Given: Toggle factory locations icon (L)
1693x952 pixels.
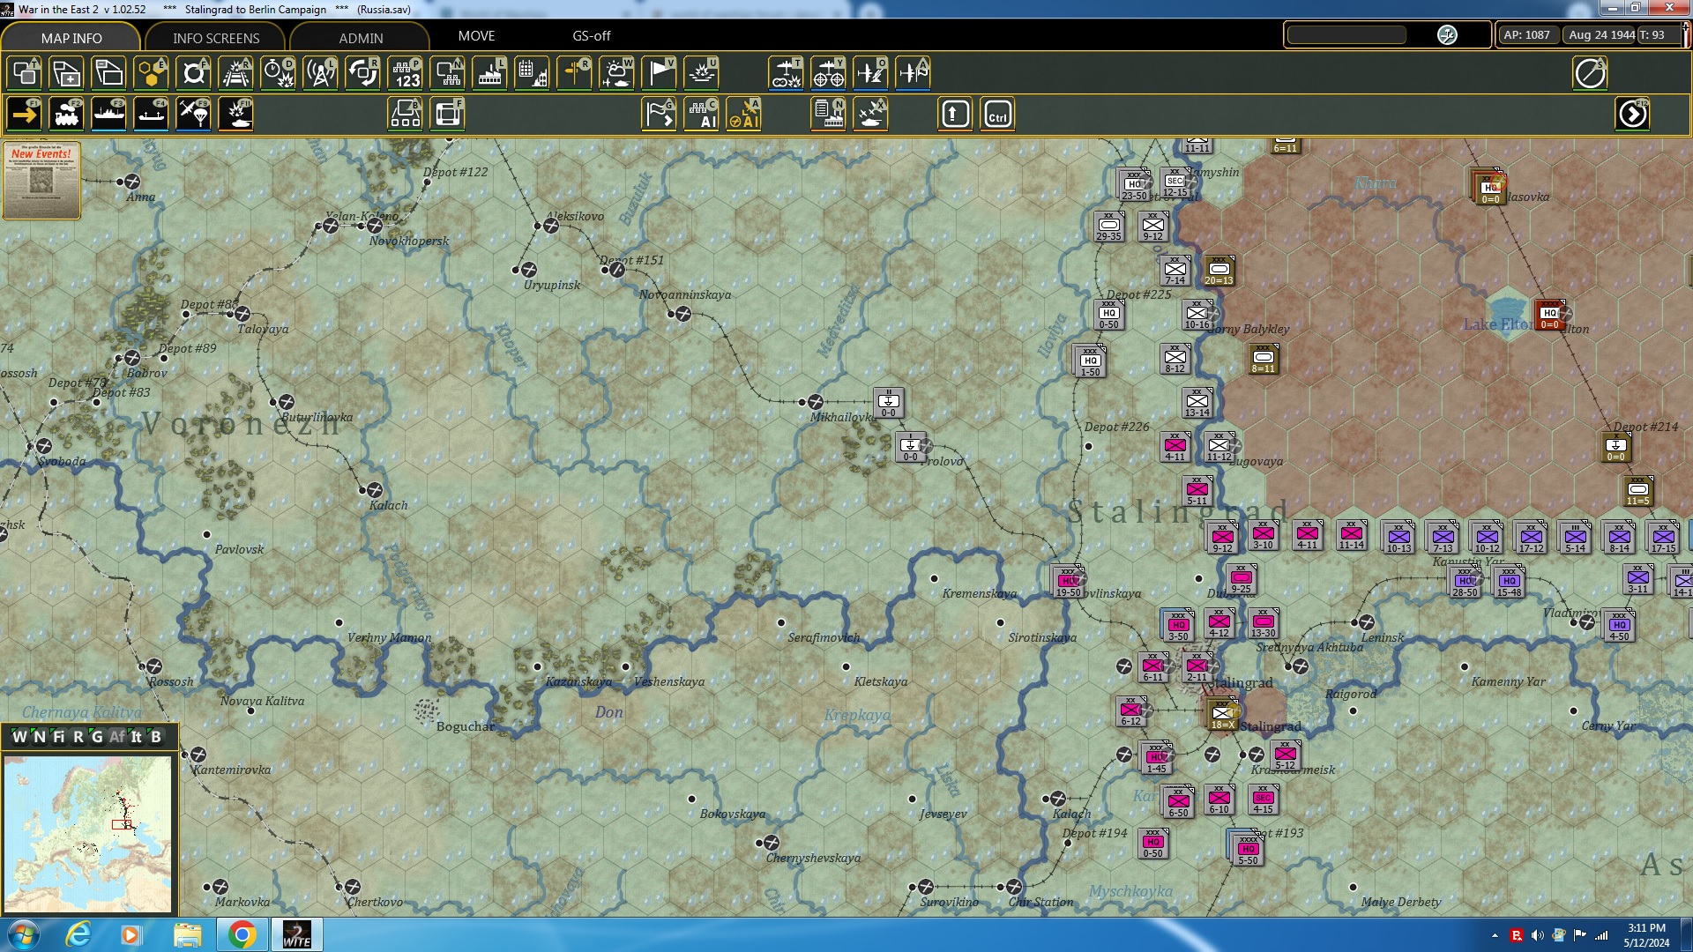Looking at the screenshot, I should tap(489, 72).
